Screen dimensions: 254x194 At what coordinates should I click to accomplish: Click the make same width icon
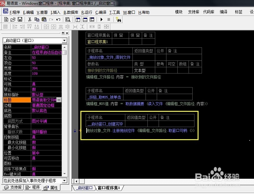click(92, 27)
